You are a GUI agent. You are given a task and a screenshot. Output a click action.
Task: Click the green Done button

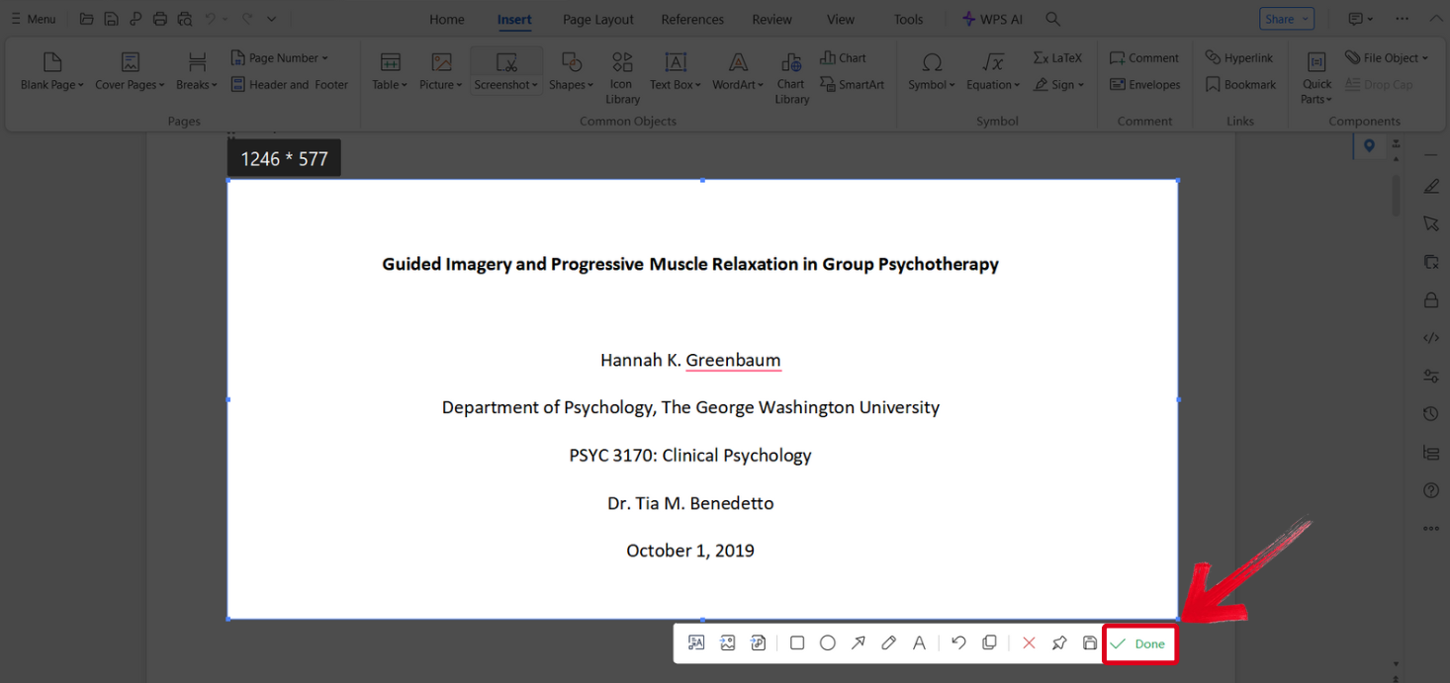coord(1139,643)
